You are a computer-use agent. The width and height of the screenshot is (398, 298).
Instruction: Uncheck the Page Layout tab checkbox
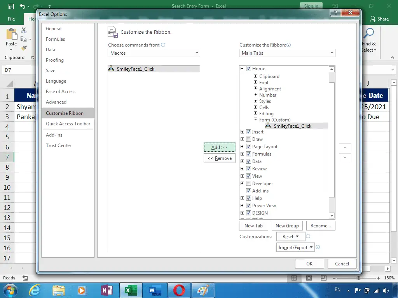pyautogui.click(x=248, y=146)
